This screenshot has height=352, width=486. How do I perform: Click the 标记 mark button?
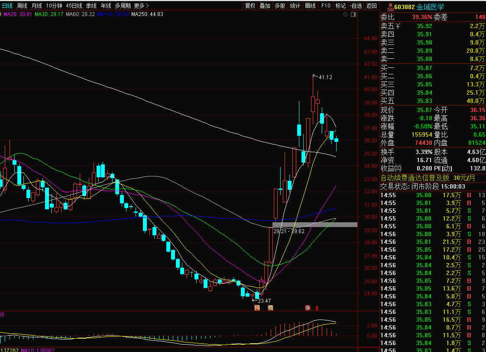pyautogui.click(x=340, y=6)
